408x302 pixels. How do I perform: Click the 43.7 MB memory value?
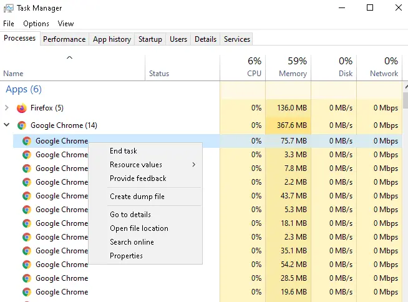[294, 196]
